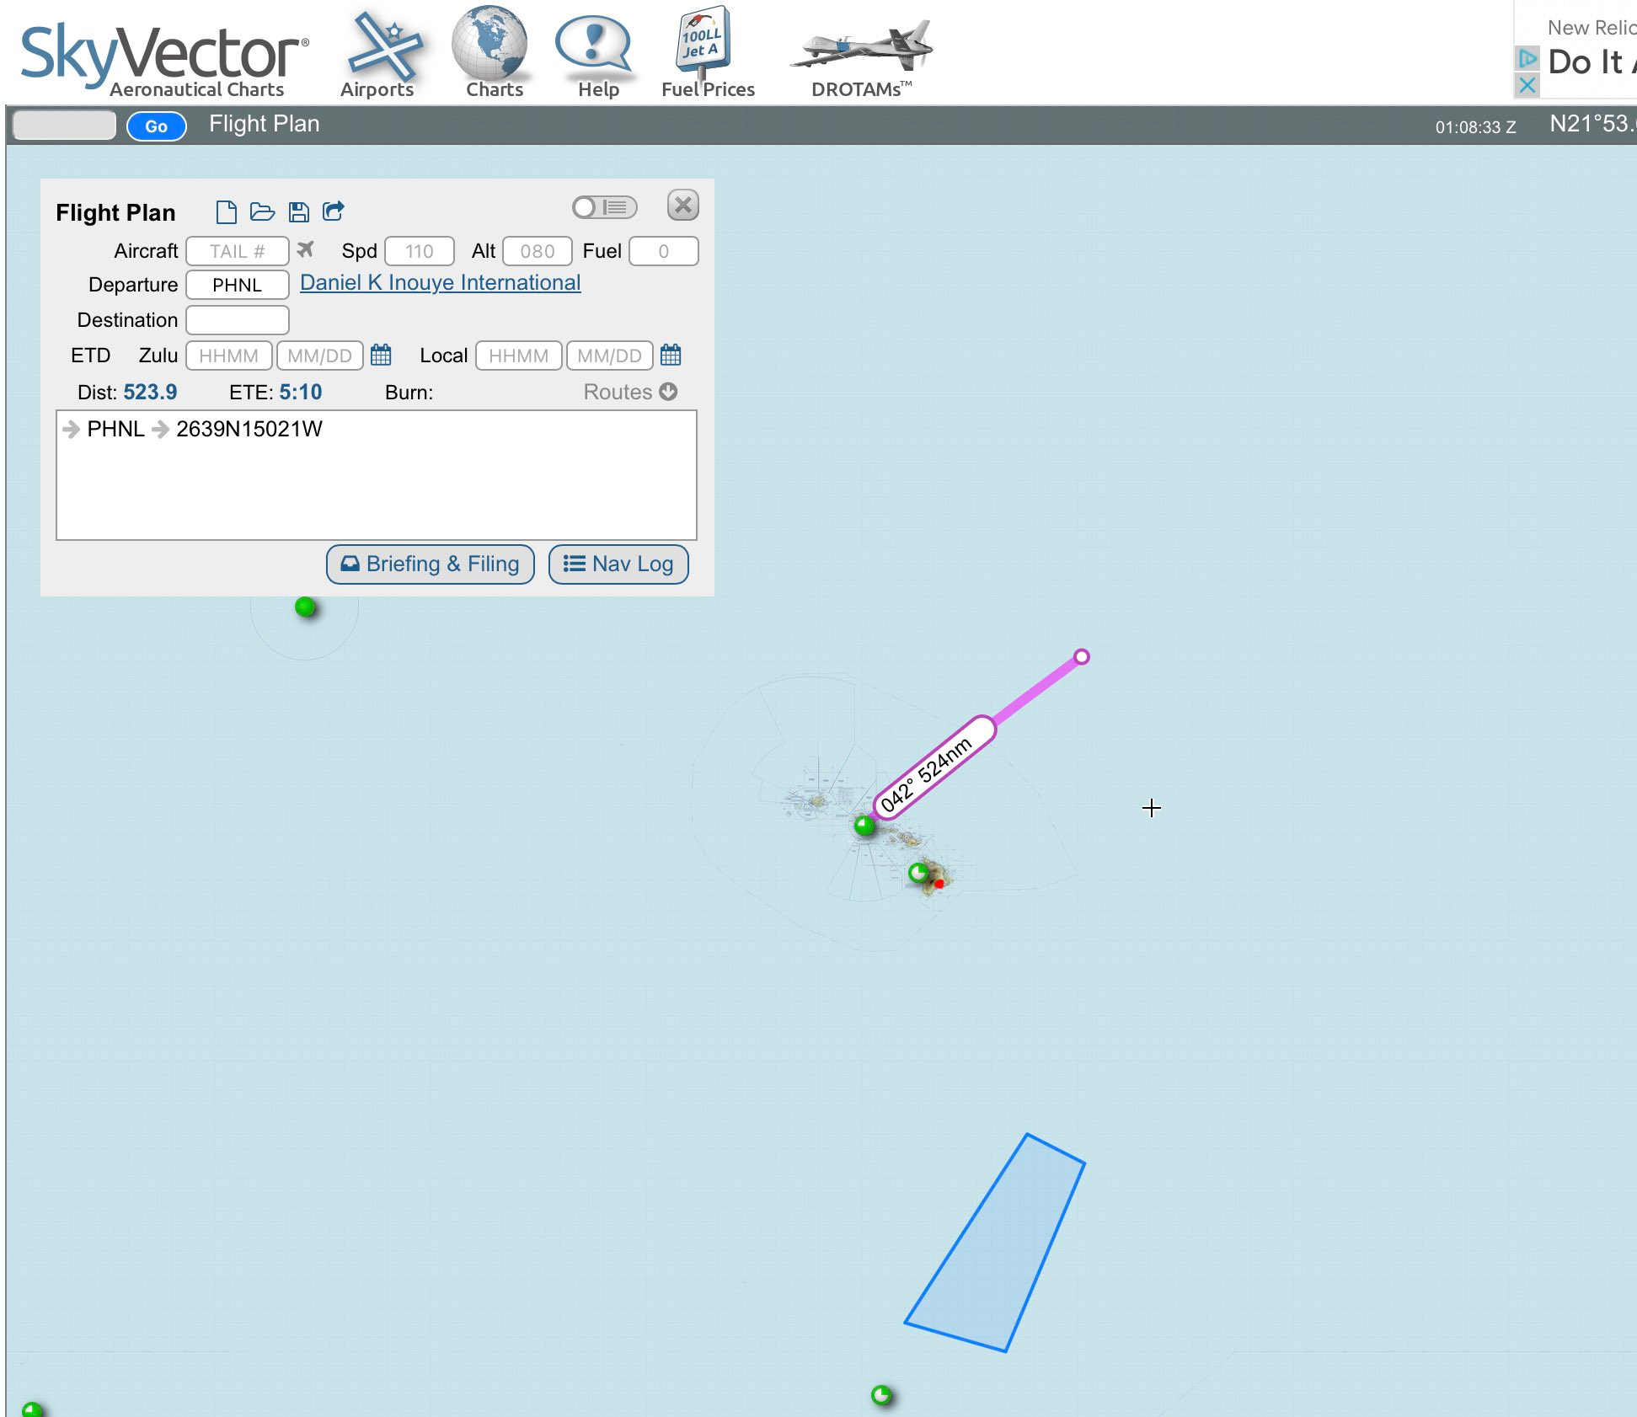Click the PHNL green departure marker on map
1637x1417 pixels.
(x=864, y=826)
